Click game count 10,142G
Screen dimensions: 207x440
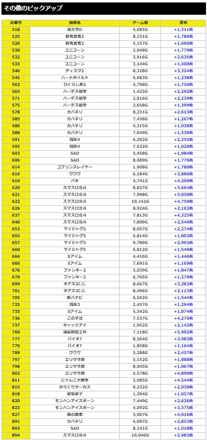[140, 201]
